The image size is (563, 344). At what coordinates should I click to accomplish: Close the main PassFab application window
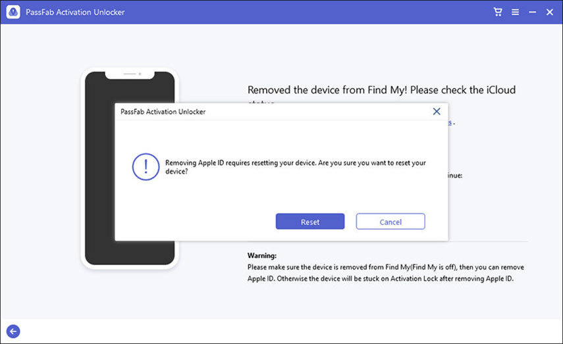(549, 12)
